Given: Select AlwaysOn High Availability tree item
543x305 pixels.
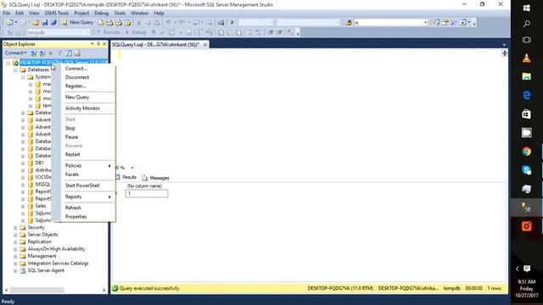Looking at the screenshot, I should [x=56, y=249].
